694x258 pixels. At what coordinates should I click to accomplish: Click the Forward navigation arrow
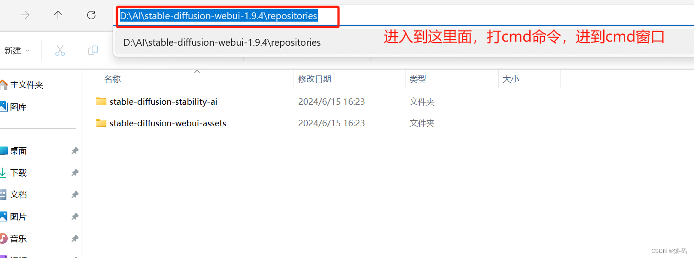[25, 15]
